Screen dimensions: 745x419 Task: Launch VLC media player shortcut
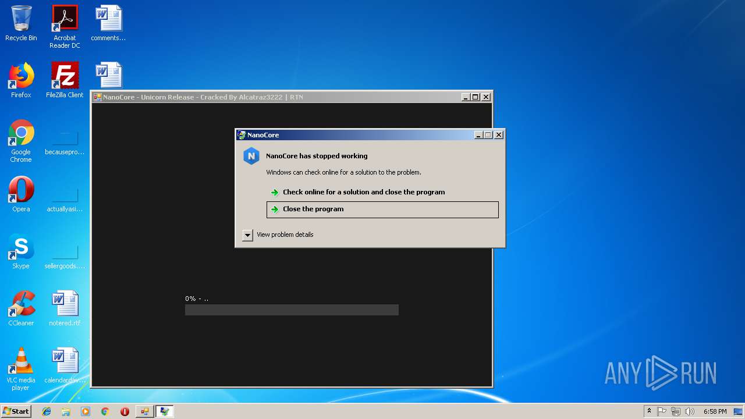point(21,369)
